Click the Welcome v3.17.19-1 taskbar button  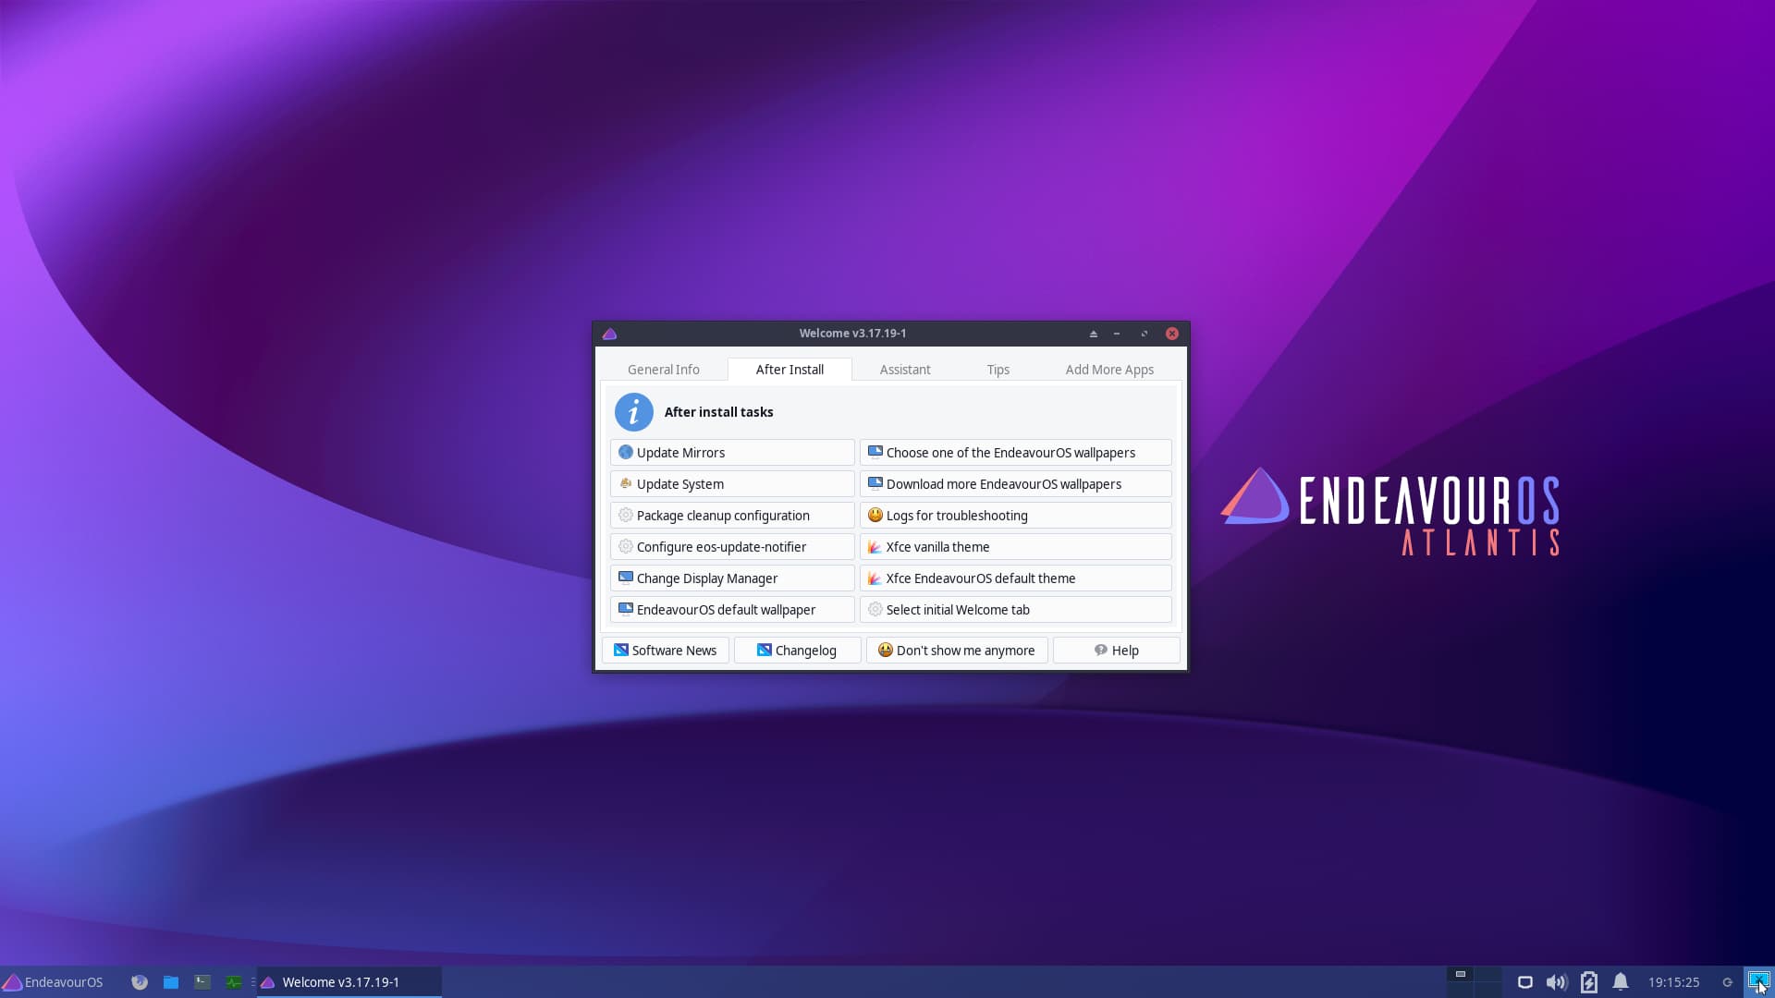(349, 982)
